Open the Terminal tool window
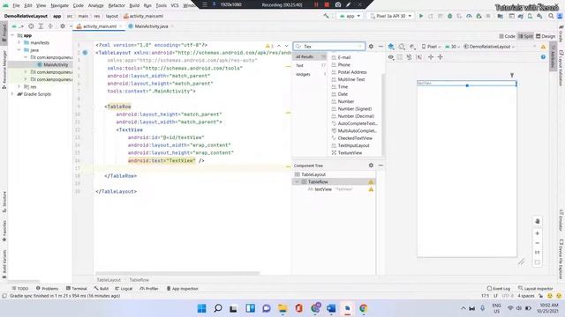Viewport: 565px width, 317px height. 77,289
